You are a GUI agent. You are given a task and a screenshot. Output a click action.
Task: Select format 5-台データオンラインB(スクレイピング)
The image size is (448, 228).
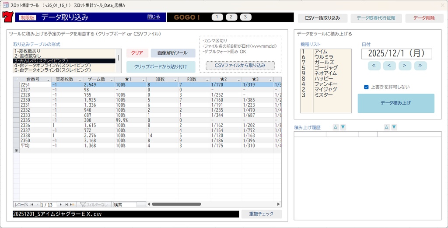tap(64, 70)
